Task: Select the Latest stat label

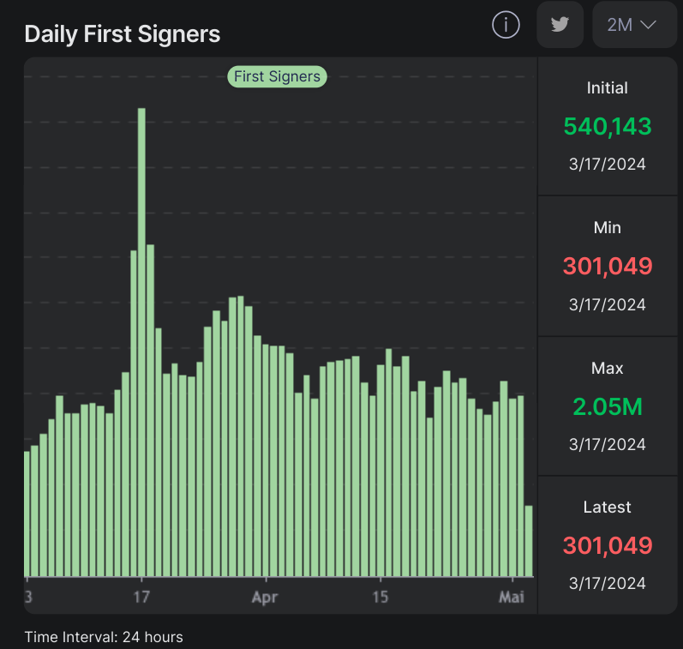Action: (x=607, y=508)
